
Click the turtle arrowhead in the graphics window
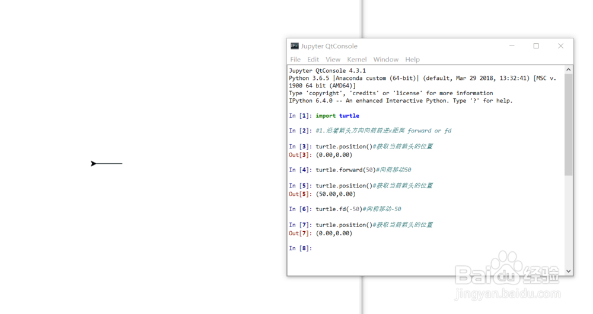tap(94, 164)
